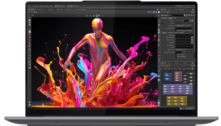
Task: Add a new pane tab next to Geometry Spreadsheet
Action: click(x=89, y=9)
